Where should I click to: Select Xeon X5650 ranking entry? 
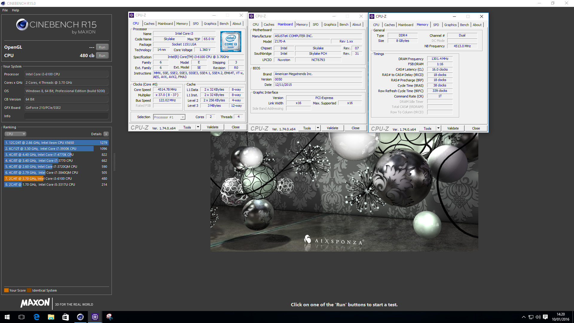pos(56,143)
